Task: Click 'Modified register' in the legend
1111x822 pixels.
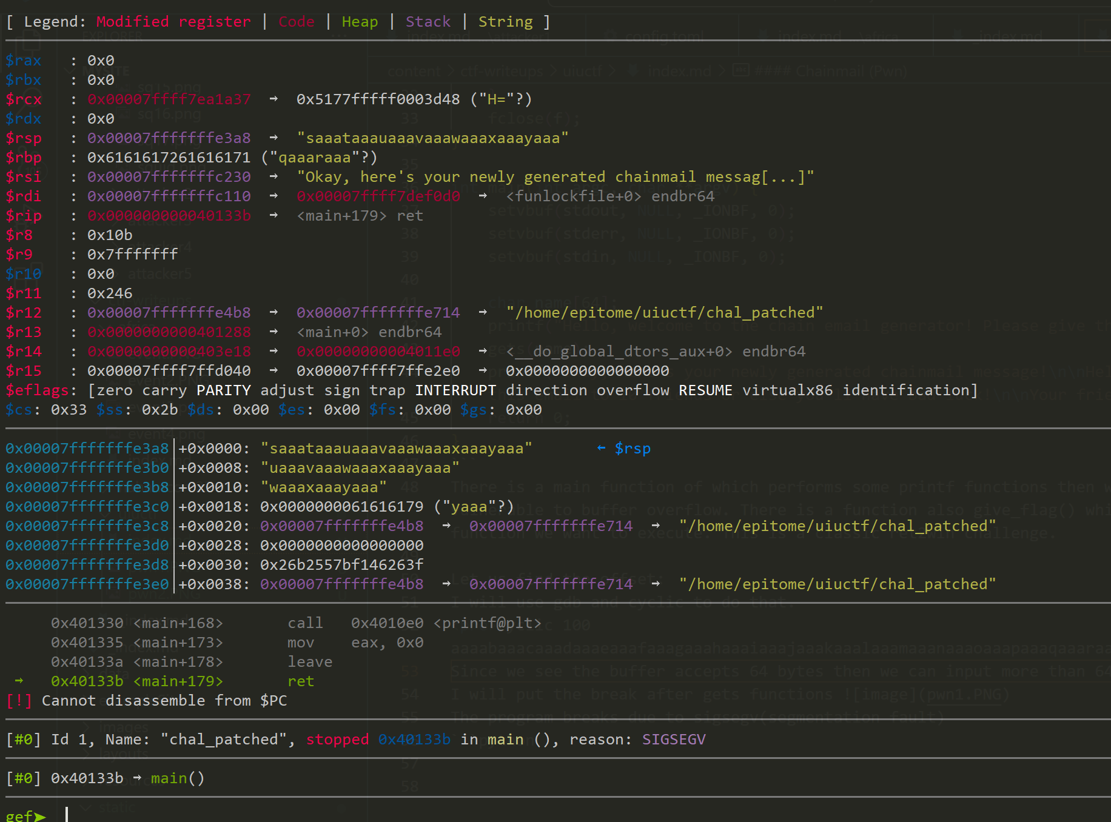Action: coord(173,22)
